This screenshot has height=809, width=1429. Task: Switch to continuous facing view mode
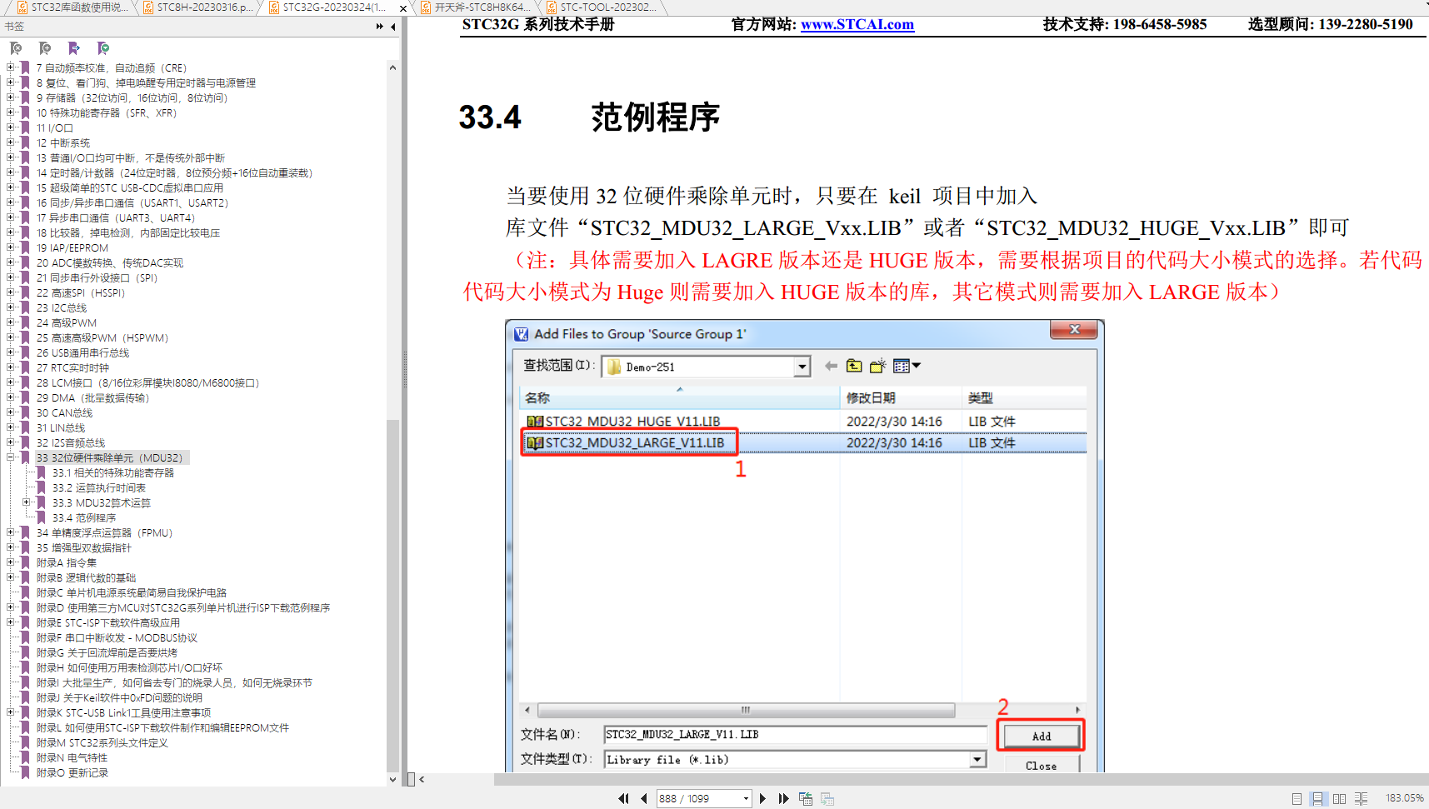click(1361, 798)
